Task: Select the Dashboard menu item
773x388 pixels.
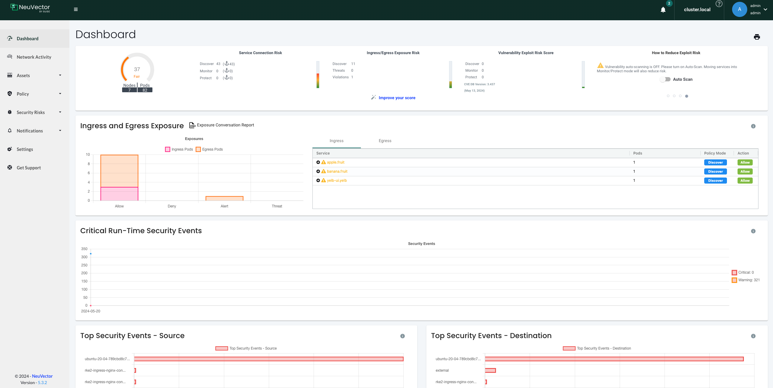Action: (28, 38)
